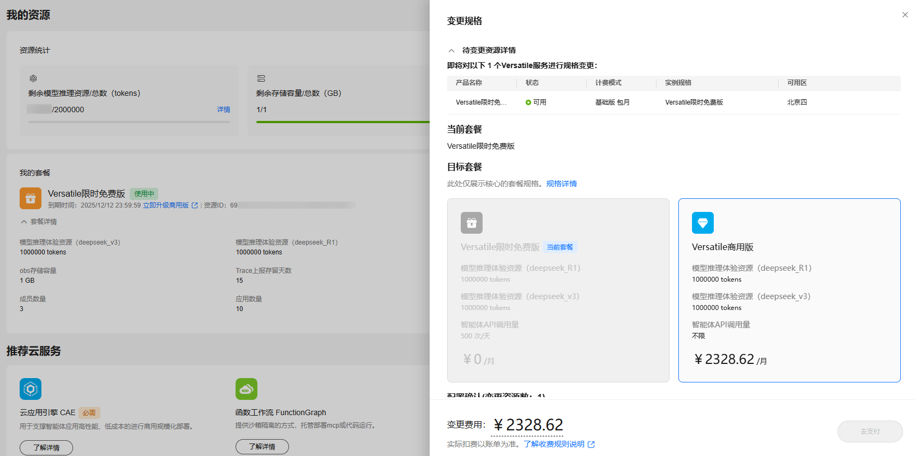Click the storage capacity green progress bar

(x=343, y=122)
